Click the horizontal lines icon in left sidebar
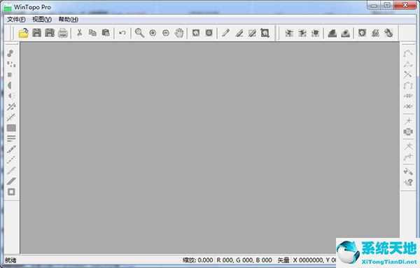 (11, 139)
